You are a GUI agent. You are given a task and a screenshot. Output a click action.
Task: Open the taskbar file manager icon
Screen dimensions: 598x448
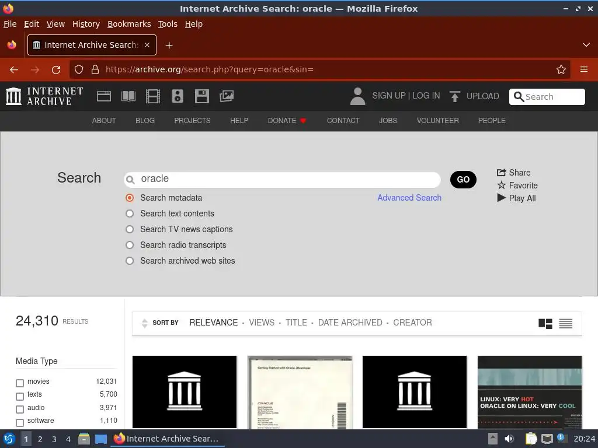tap(84, 439)
